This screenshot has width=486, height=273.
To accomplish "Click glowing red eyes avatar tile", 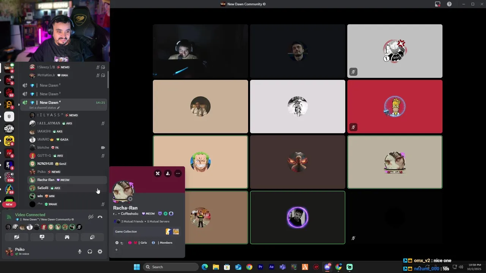I will 298,162.
